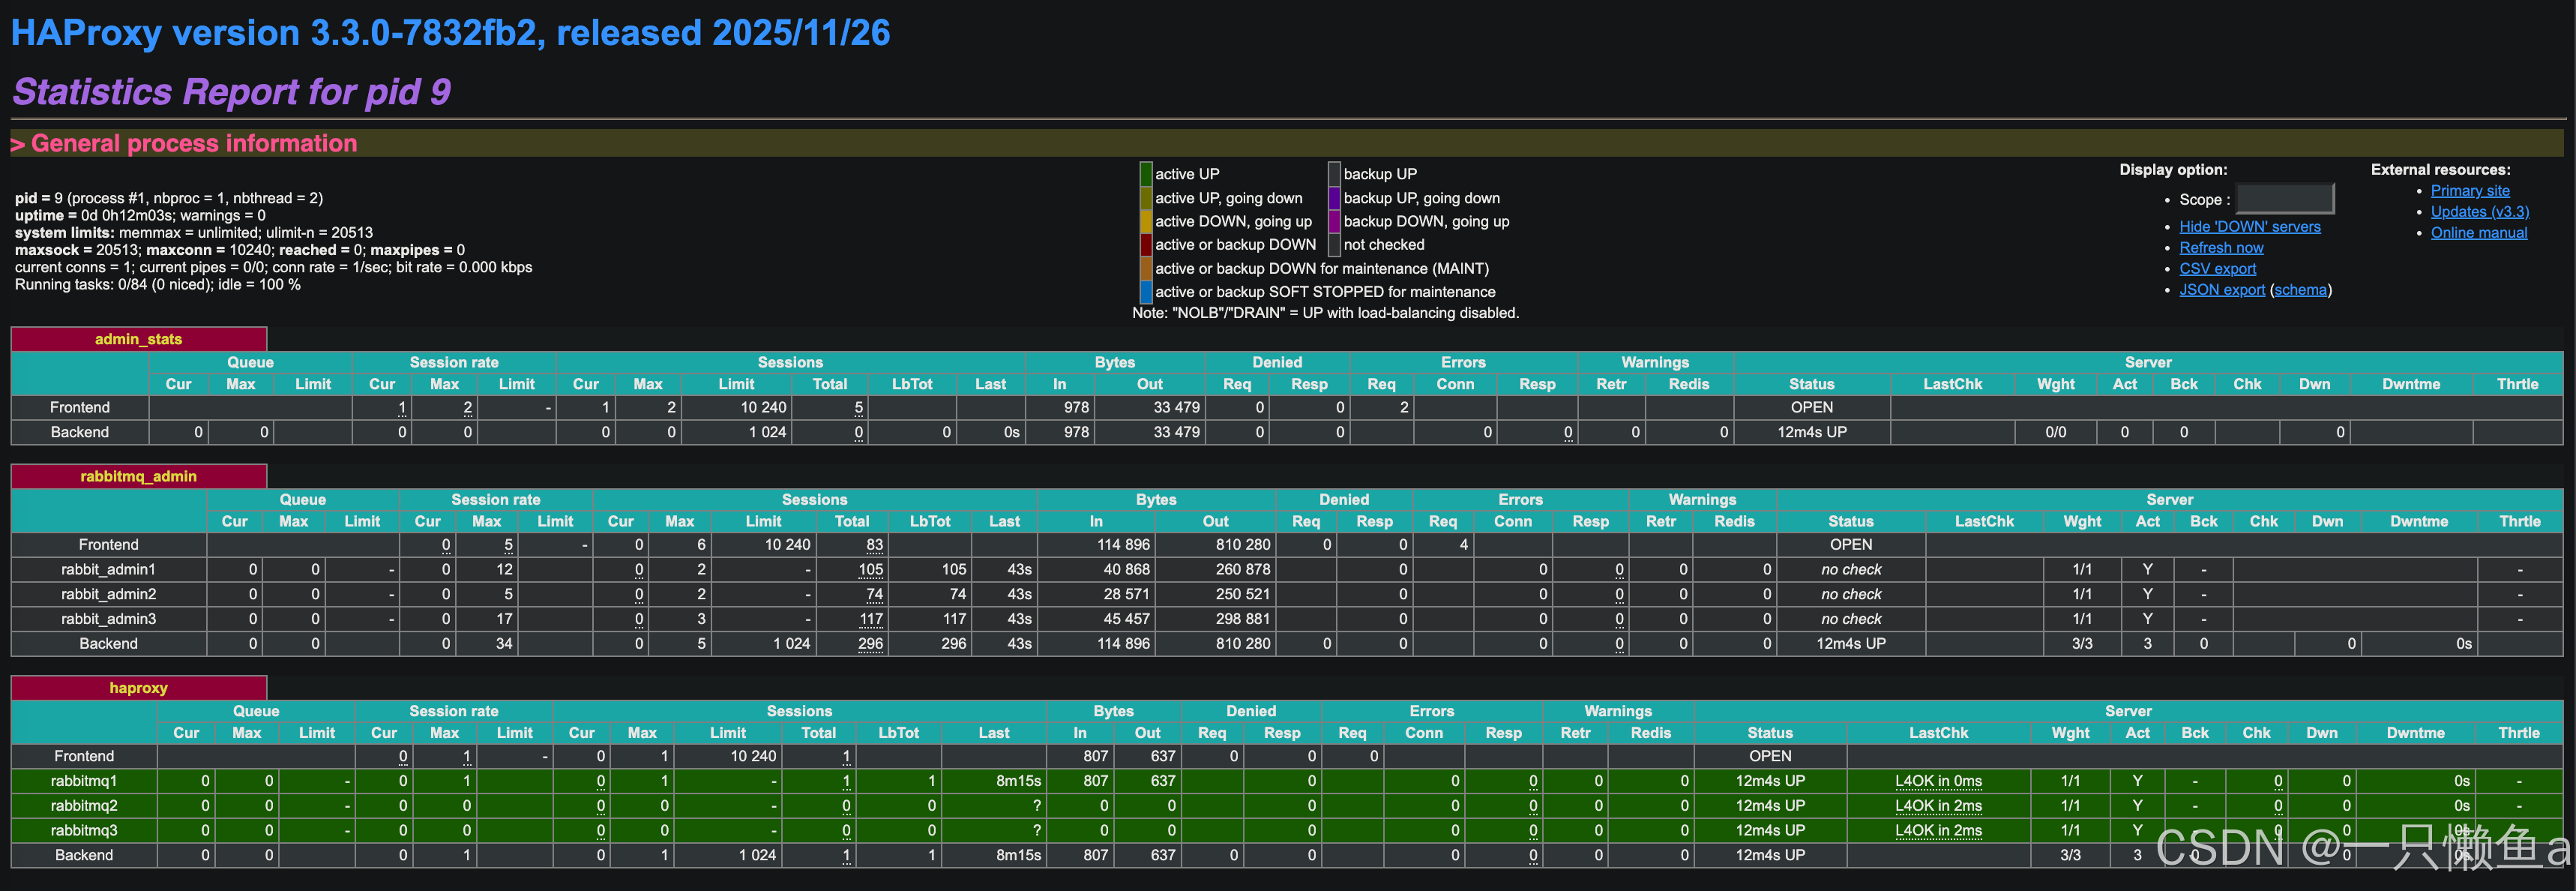Click the SOFT STOPPED blue legend swatch
The image size is (2576, 891).
[x=1146, y=292]
